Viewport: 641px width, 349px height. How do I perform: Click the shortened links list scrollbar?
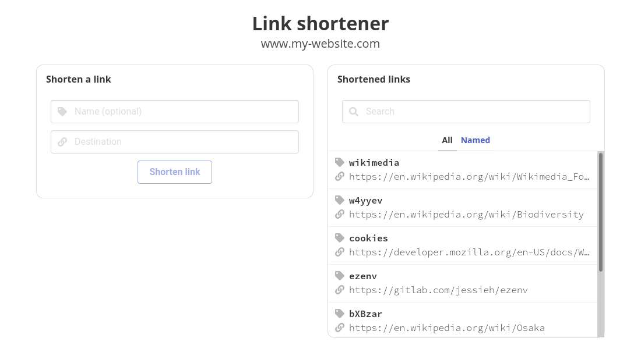click(x=601, y=212)
